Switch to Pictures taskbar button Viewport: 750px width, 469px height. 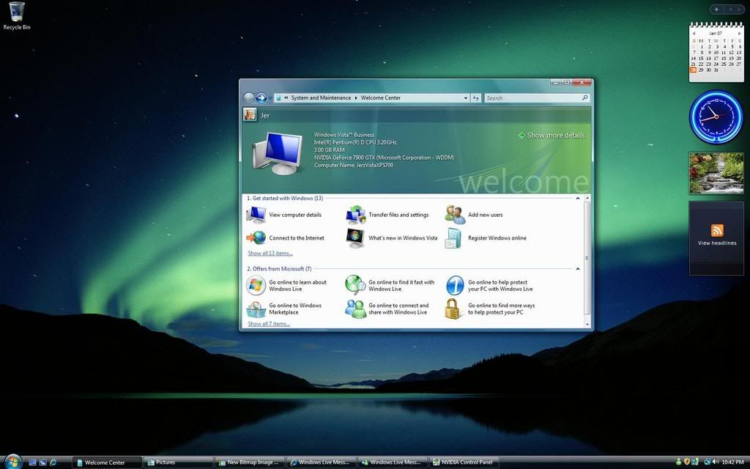[179, 462]
